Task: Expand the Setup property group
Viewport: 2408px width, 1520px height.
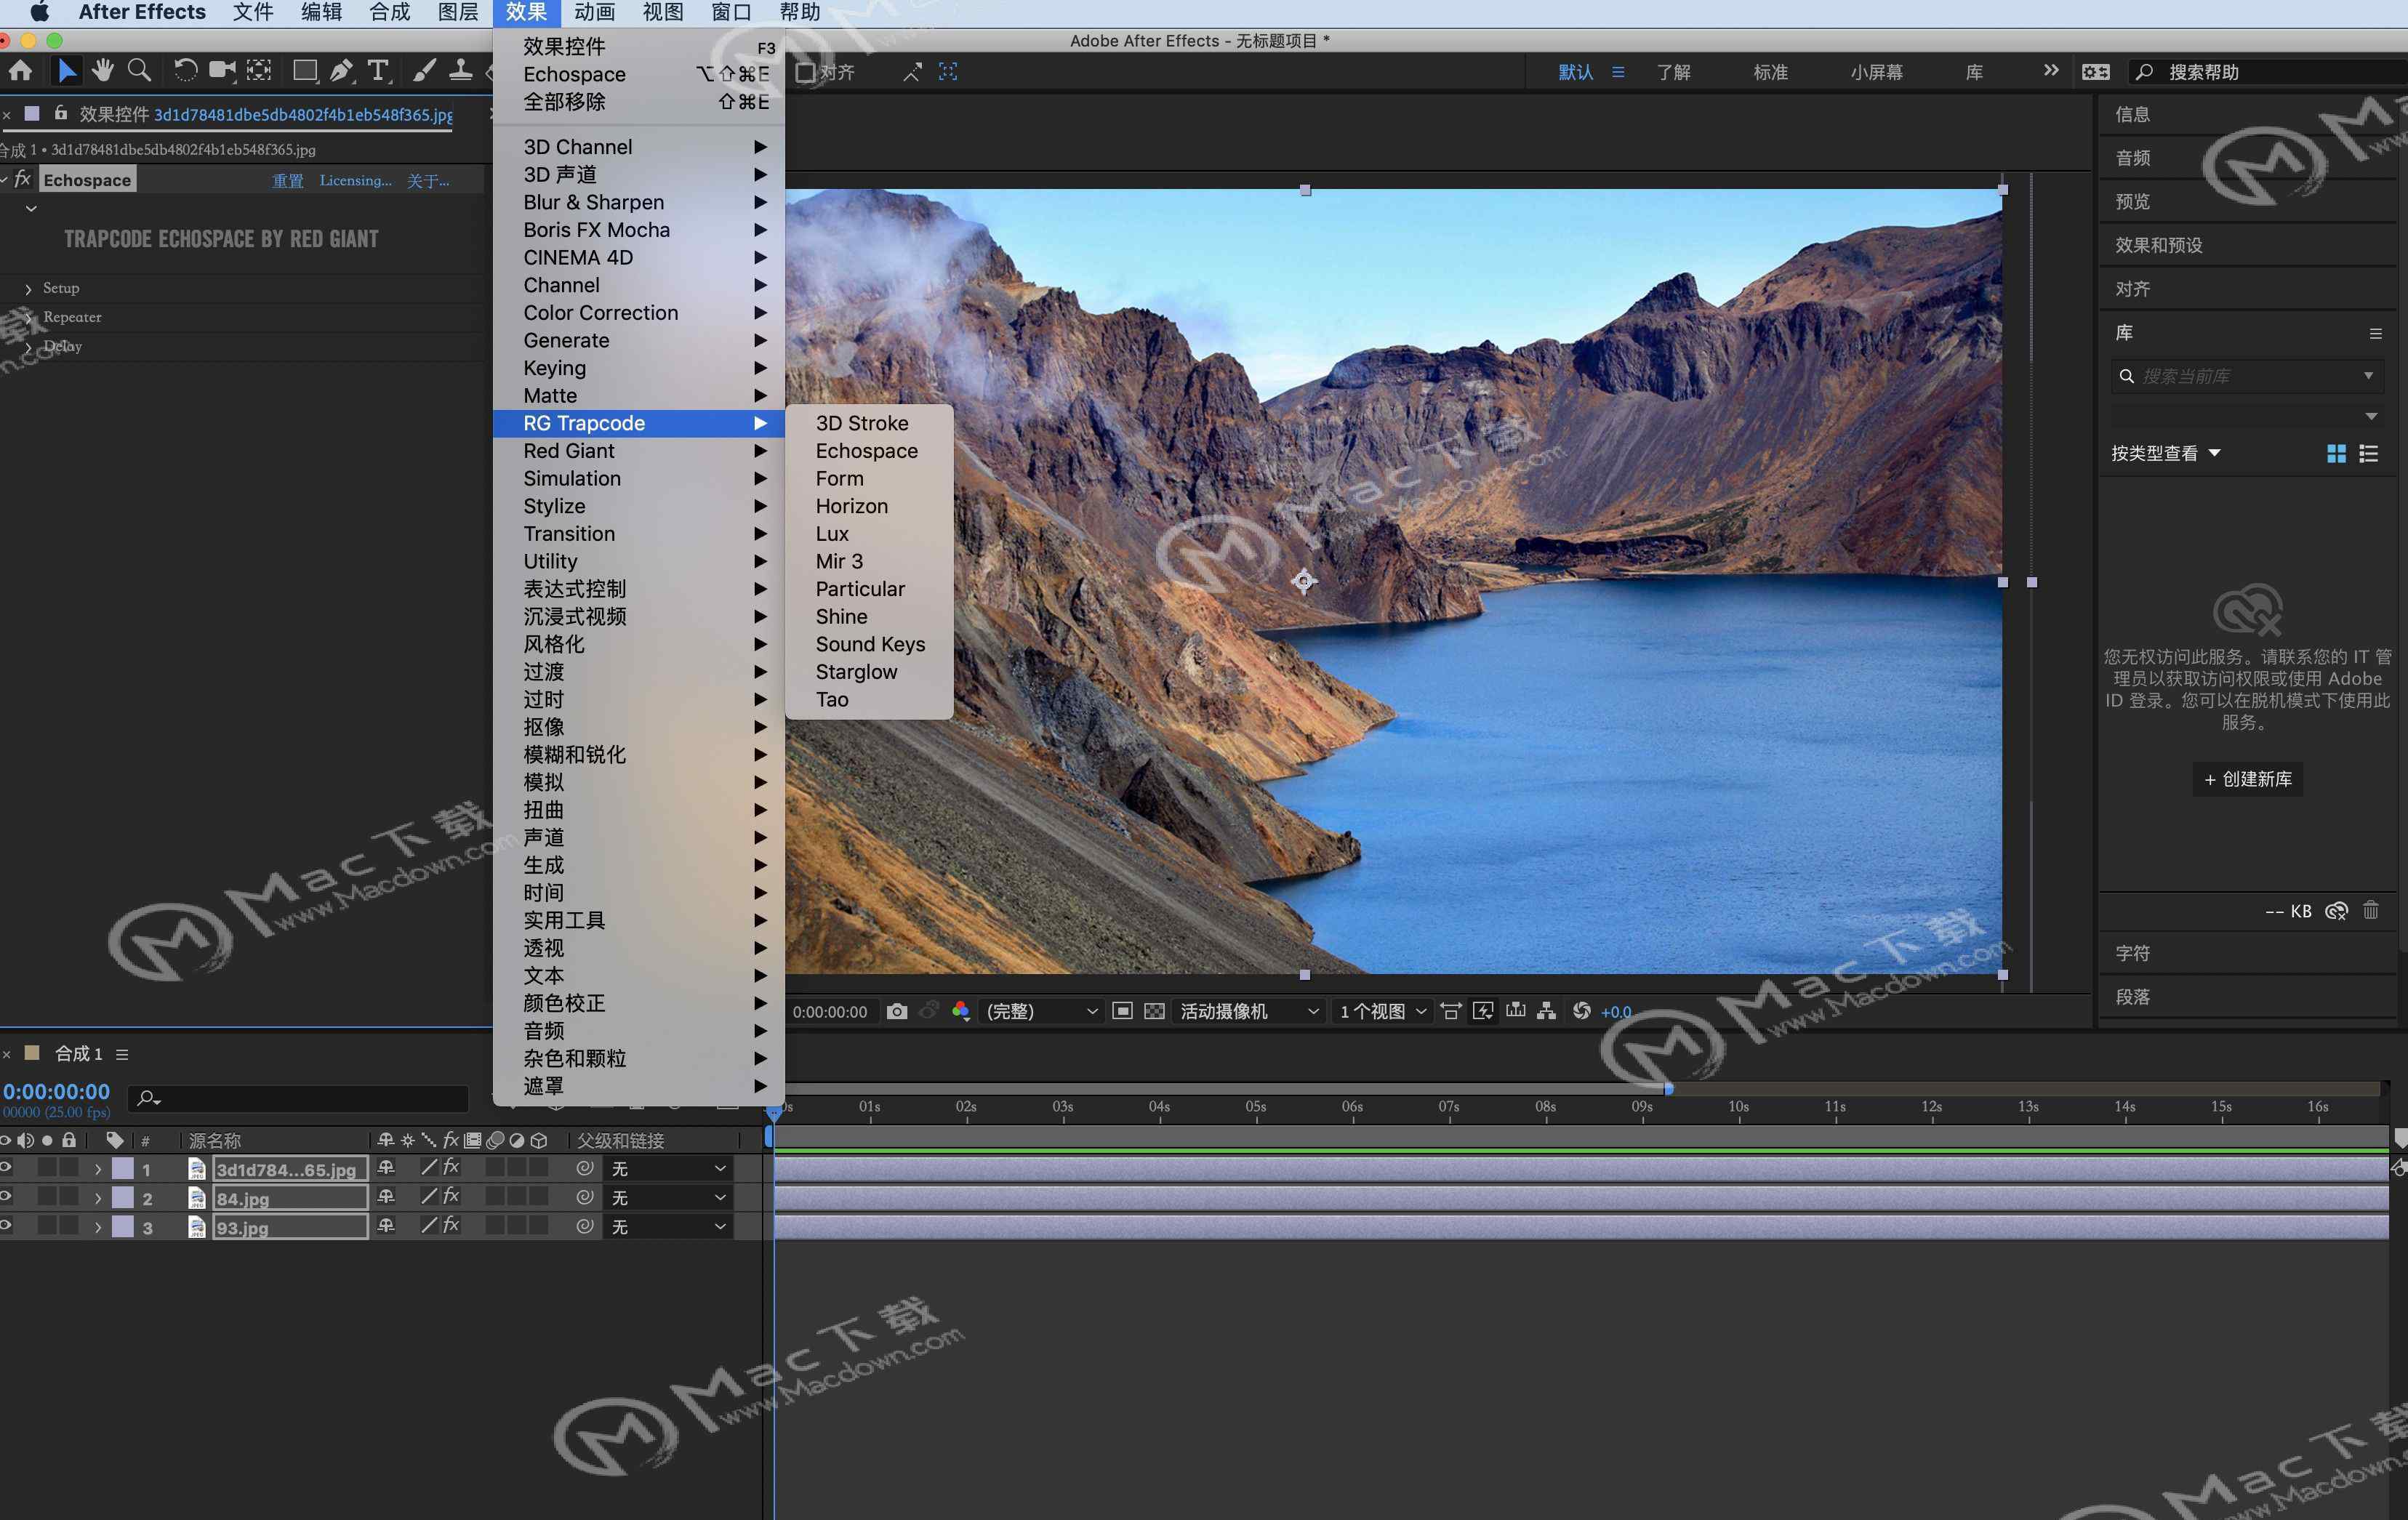Action: point(28,288)
